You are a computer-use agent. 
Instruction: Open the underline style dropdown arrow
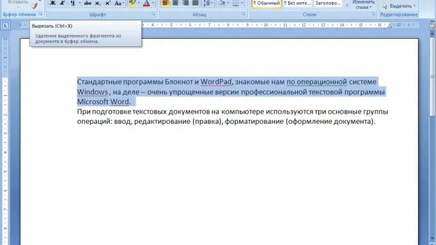80,3
